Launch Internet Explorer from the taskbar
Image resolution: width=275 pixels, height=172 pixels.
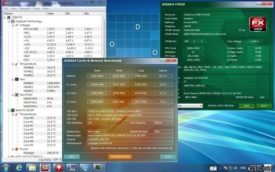[19, 168]
